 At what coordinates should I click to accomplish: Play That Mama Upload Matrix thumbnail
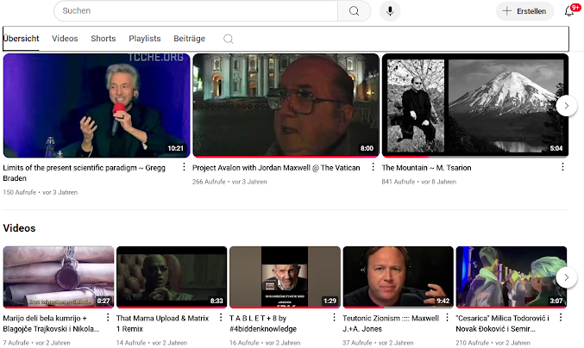click(x=172, y=277)
